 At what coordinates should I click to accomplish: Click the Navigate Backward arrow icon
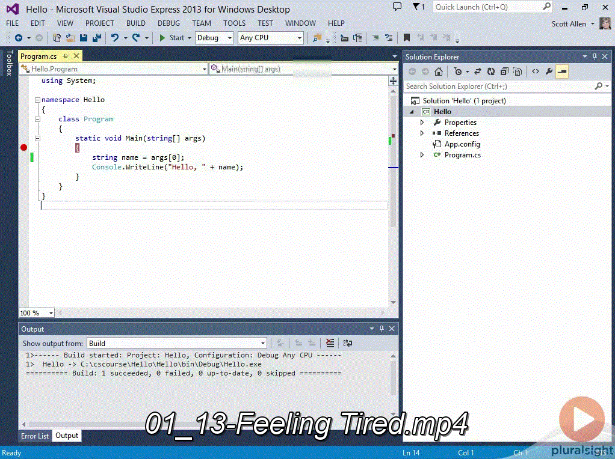point(19,38)
